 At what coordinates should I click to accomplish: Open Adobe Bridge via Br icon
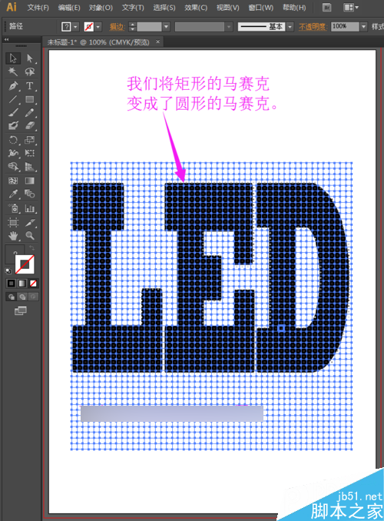[x=327, y=8]
